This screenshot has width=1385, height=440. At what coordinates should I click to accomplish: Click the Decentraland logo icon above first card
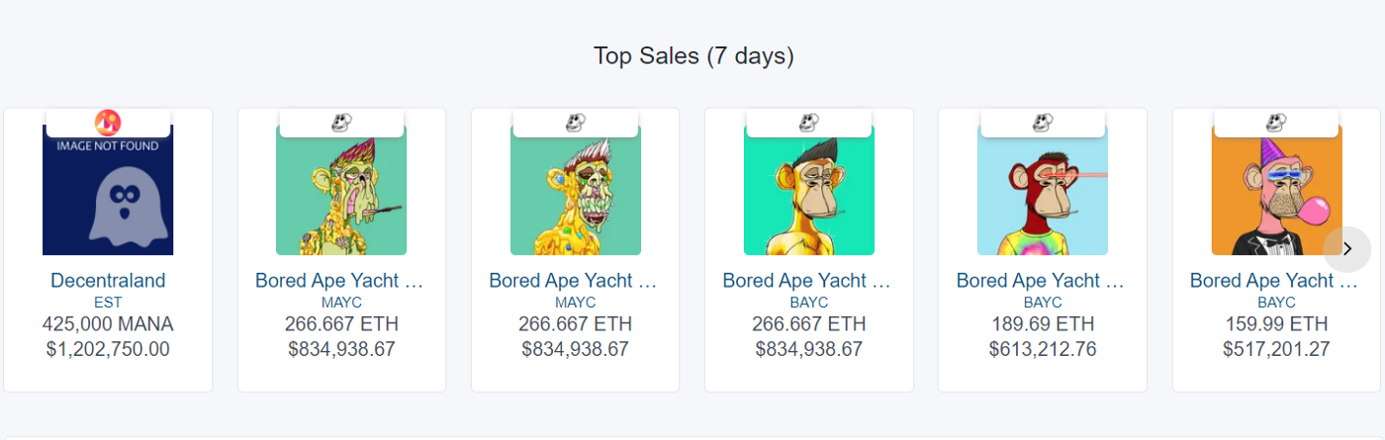click(108, 123)
